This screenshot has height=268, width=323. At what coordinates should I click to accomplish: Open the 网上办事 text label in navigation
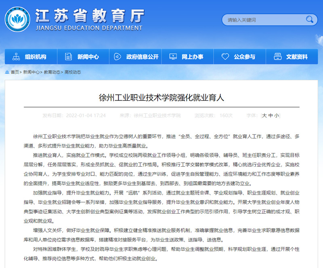tap(192, 57)
